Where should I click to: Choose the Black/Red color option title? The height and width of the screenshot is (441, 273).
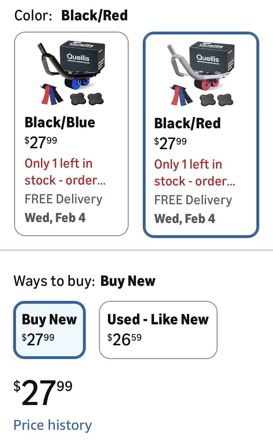click(187, 123)
